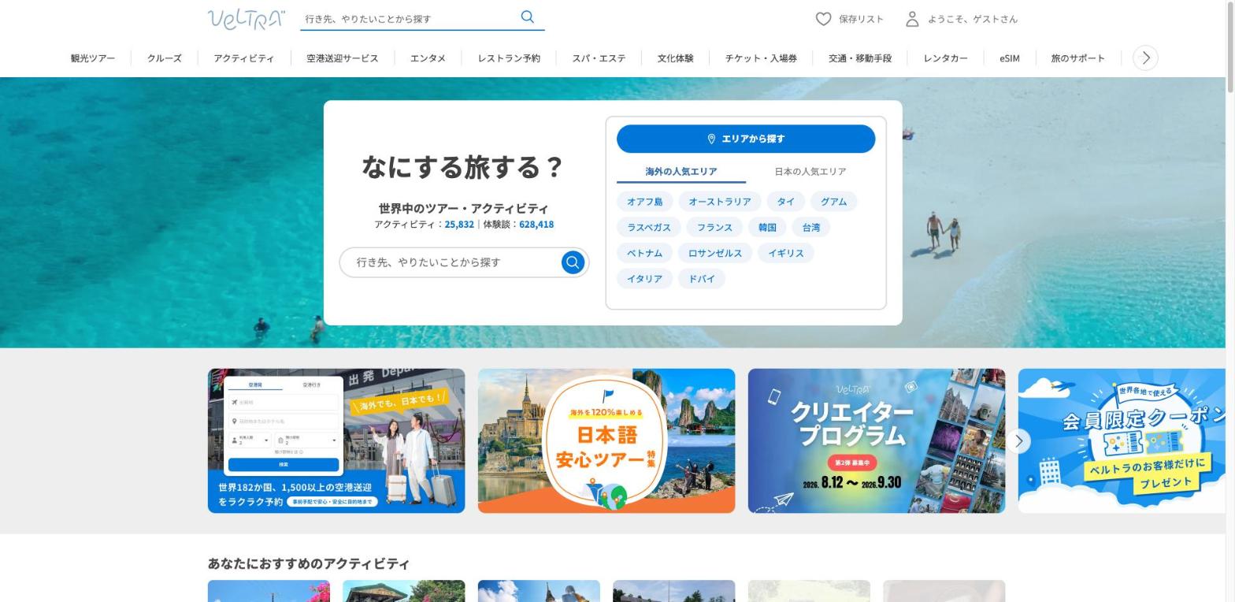Choose the 韓国 area chip
Screen dimensions: 1235x602
pos(767,228)
